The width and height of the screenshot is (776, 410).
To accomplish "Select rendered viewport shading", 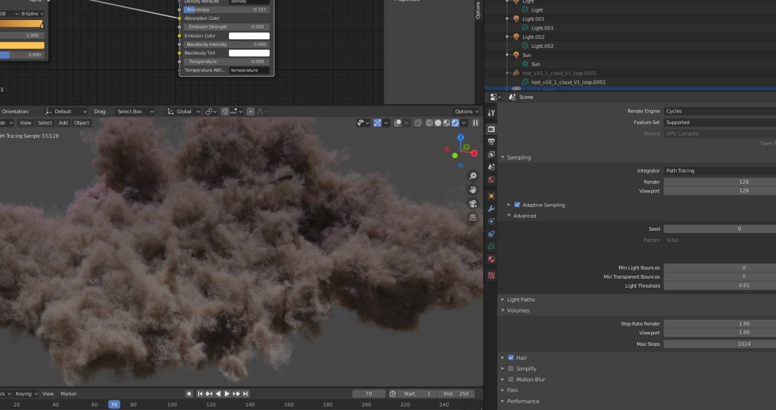I will (455, 123).
